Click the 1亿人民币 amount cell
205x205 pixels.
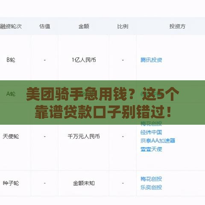point(84,60)
